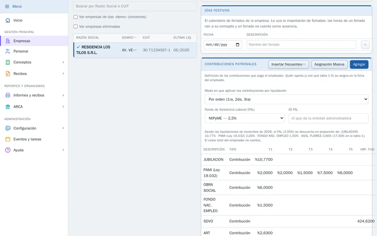Click the checkmark next to RESIDENCIA LOS TILOS
Image resolution: width=377 pixels, height=236 pixels.
(x=79, y=47)
